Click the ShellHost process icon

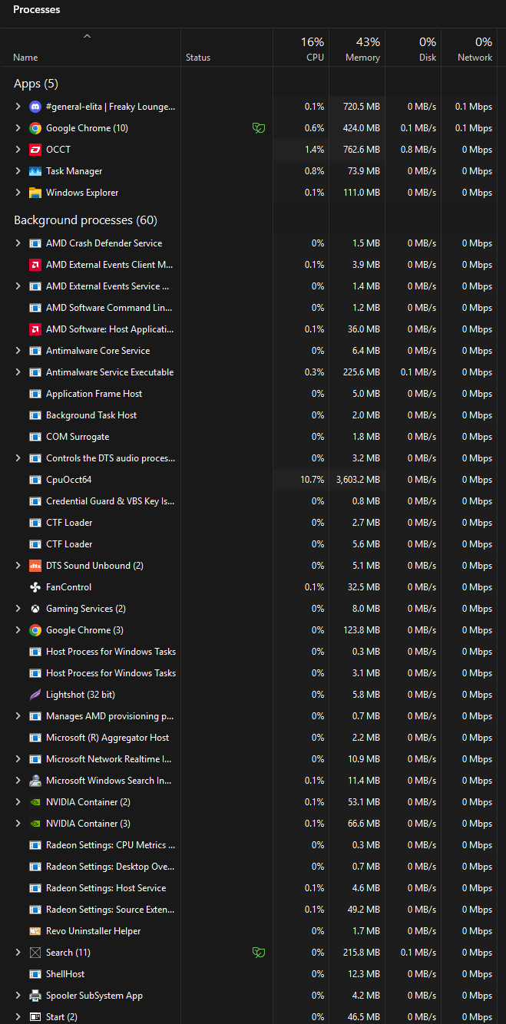(35, 974)
